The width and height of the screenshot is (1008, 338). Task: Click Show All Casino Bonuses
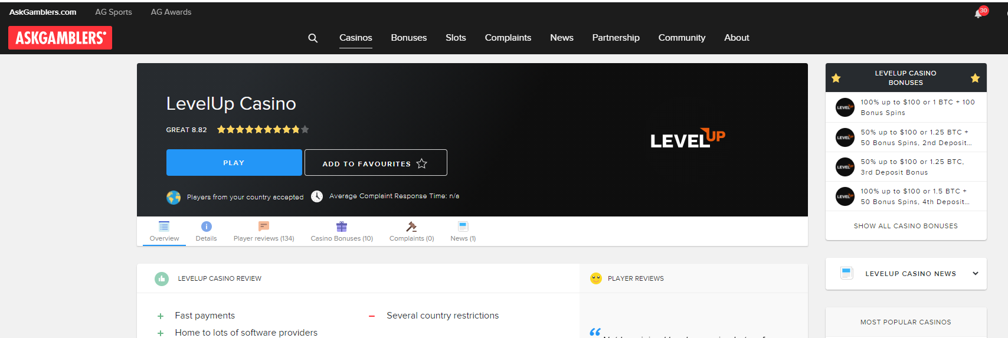click(906, 226)
